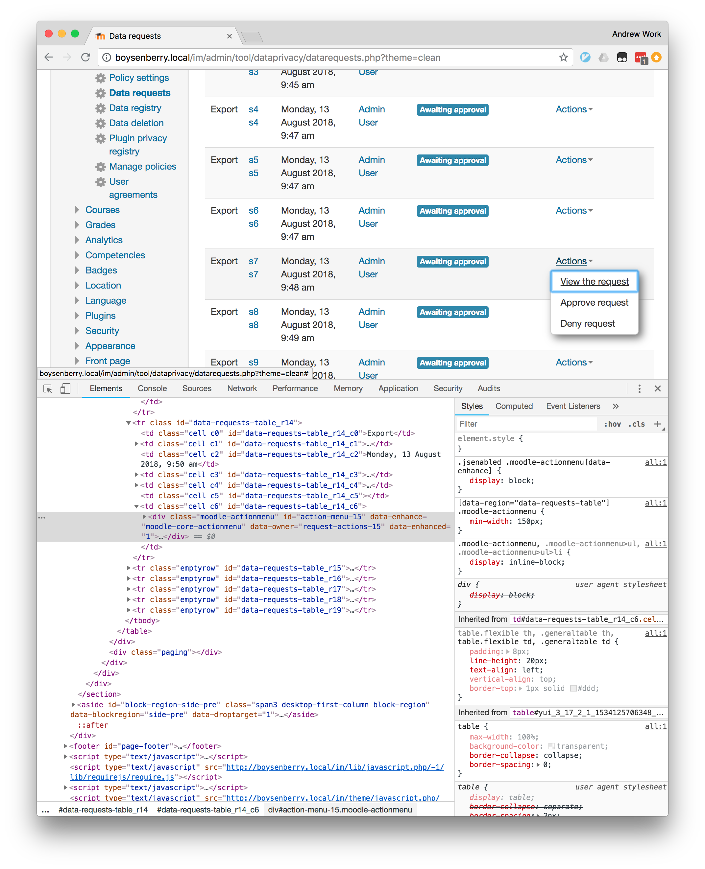
Task: Activate DevTools inspect element picker
Action: (47, 388)
